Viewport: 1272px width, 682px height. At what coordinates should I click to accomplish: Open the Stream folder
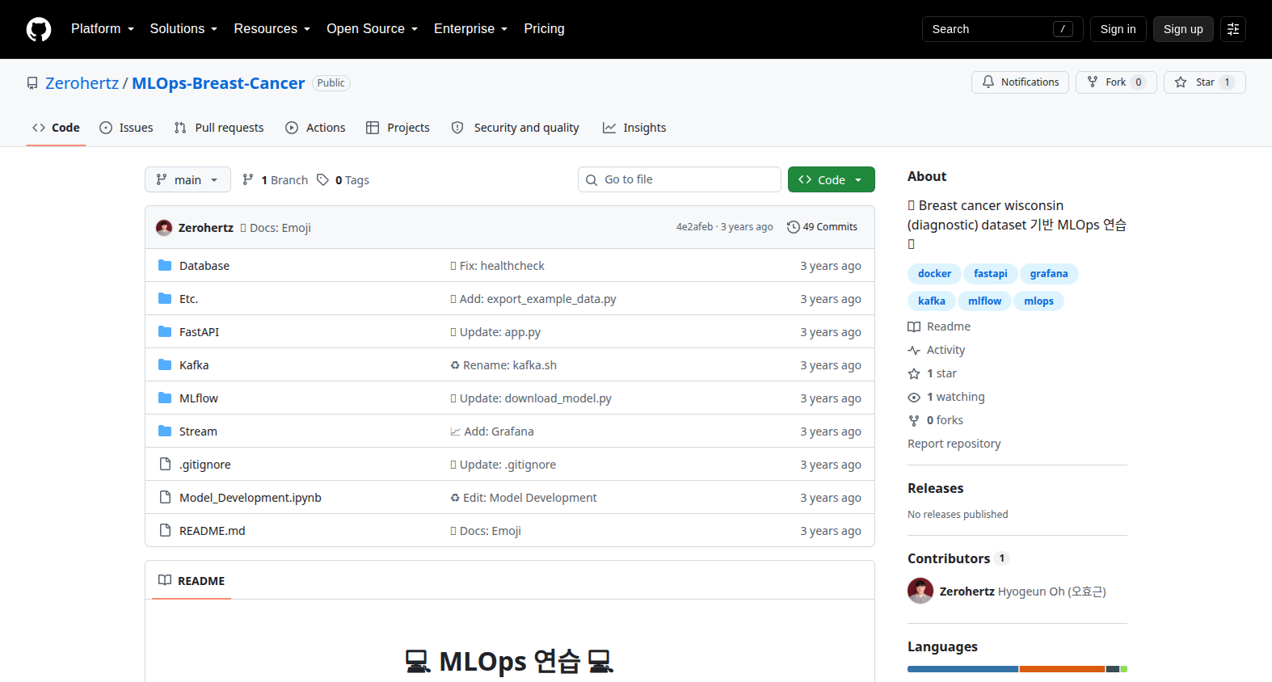pyautogui.click(x=198, y=432)
